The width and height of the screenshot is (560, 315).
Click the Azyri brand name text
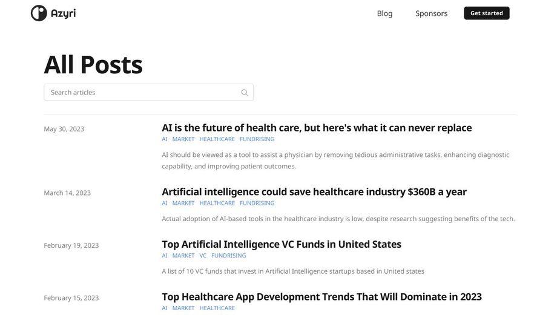(63, 13)
